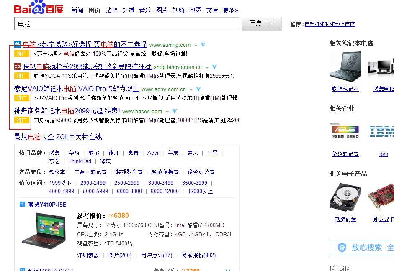Open 华硕笔记本 sidebar link
Image resolution: width=394 pixels, height=271 pixels.
click(345, 154)
